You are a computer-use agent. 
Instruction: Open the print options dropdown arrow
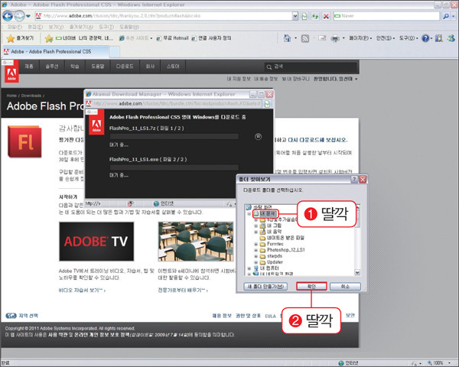[343, 38]
